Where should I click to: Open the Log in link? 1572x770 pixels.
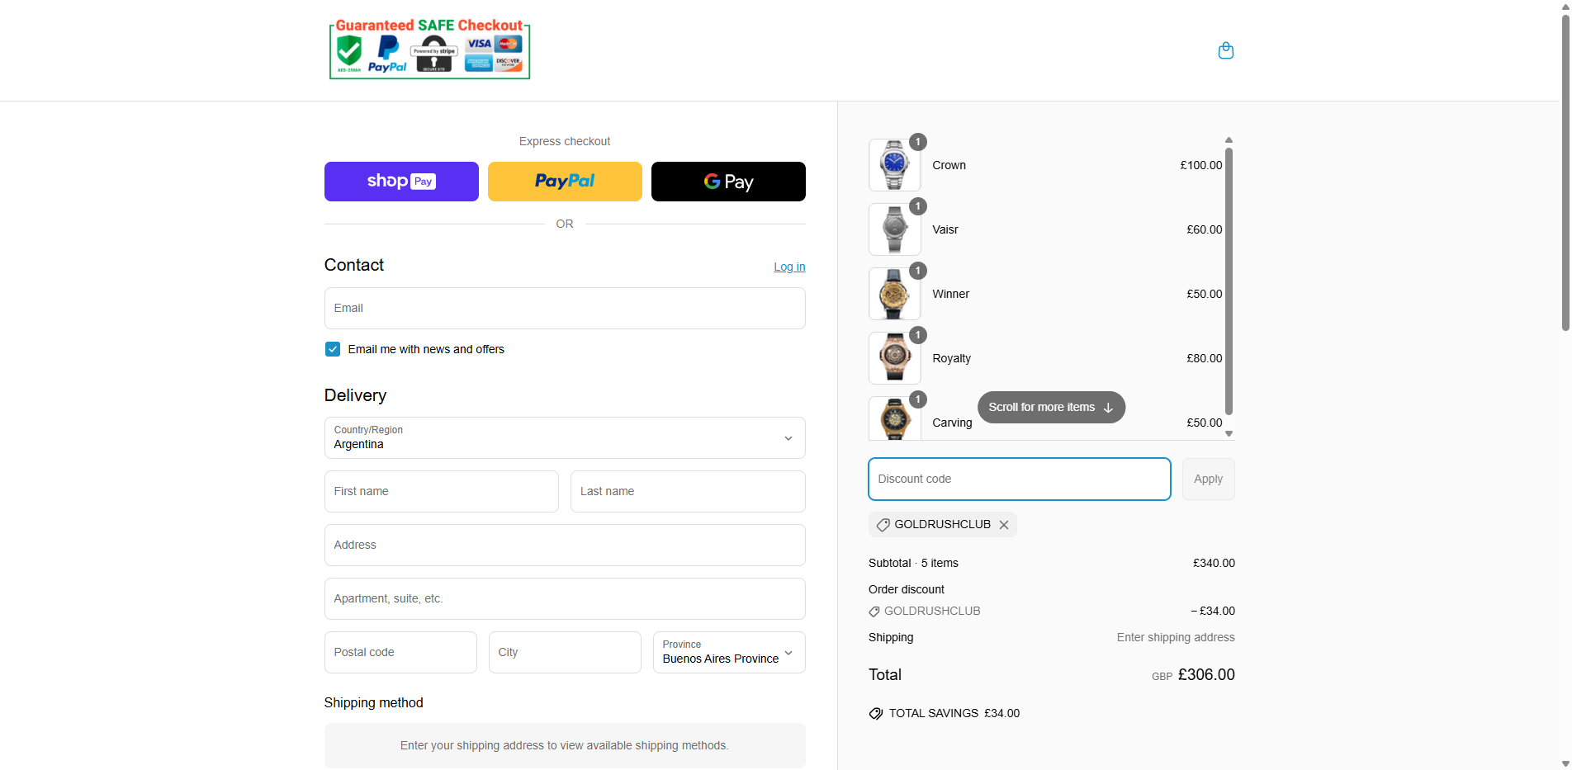[x=789, y=267]
